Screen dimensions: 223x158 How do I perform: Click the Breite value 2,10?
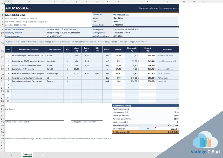pos(87,61)
